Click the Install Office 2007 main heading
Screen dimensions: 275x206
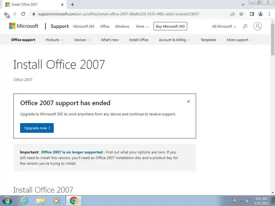pyautogui.click(x=59, y=64)
